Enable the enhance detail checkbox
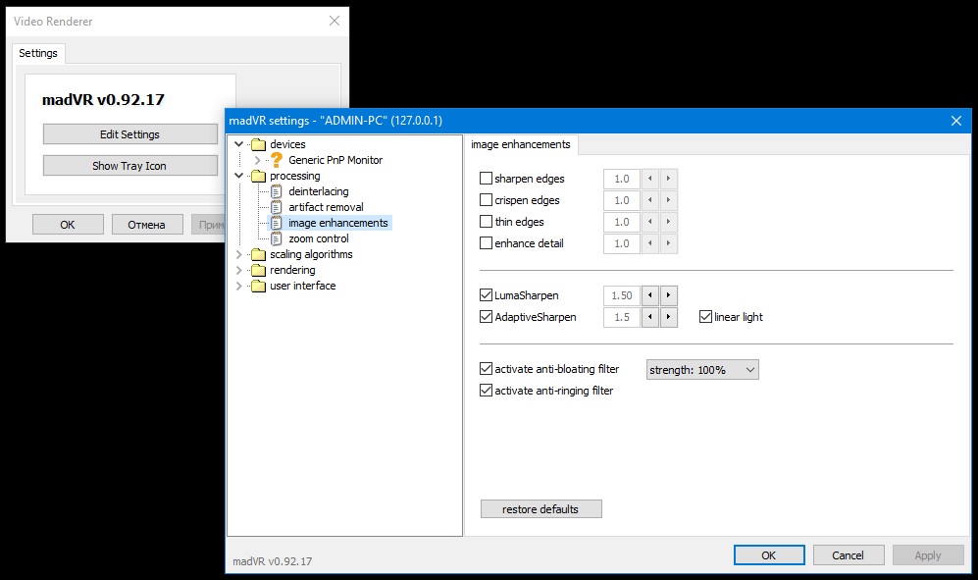Image resolution: width=978 pixels, height=580 pixels. click(x=486, y=242)
